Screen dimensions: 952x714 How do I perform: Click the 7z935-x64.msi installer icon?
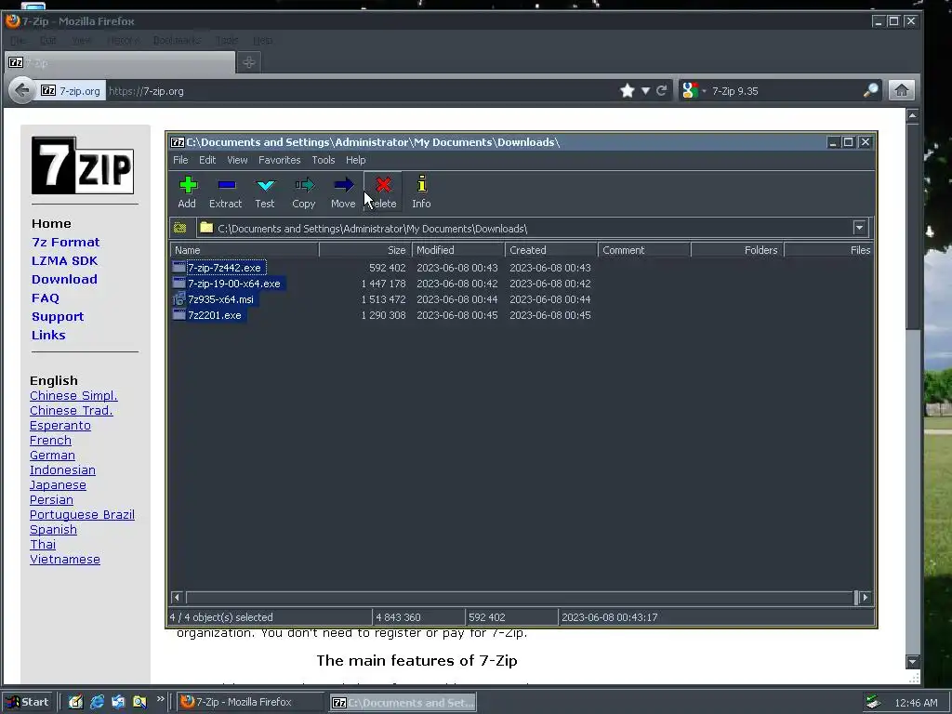point(178,298)
